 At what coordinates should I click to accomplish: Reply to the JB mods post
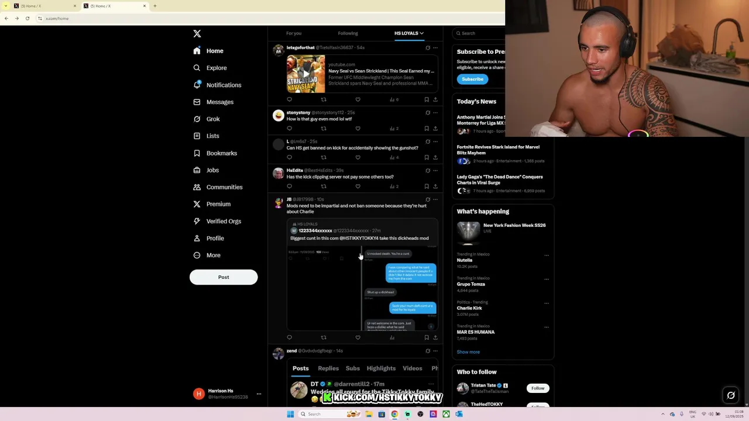[x=289, y=337]
